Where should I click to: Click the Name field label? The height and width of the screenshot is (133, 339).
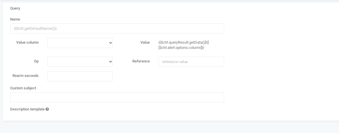pos(15,19)
